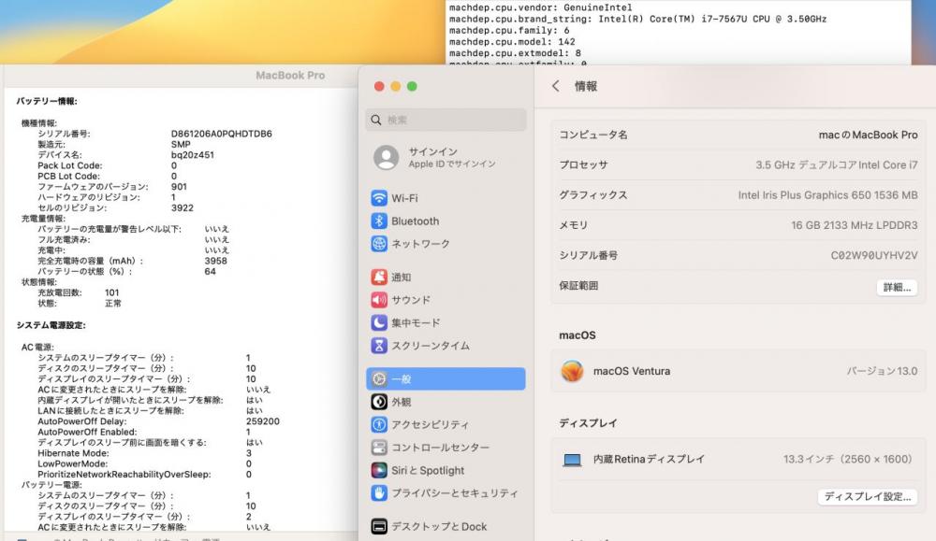Open ディスプレイ設定... button
This screenshot has height=541, width=936.
coord(868,496)
